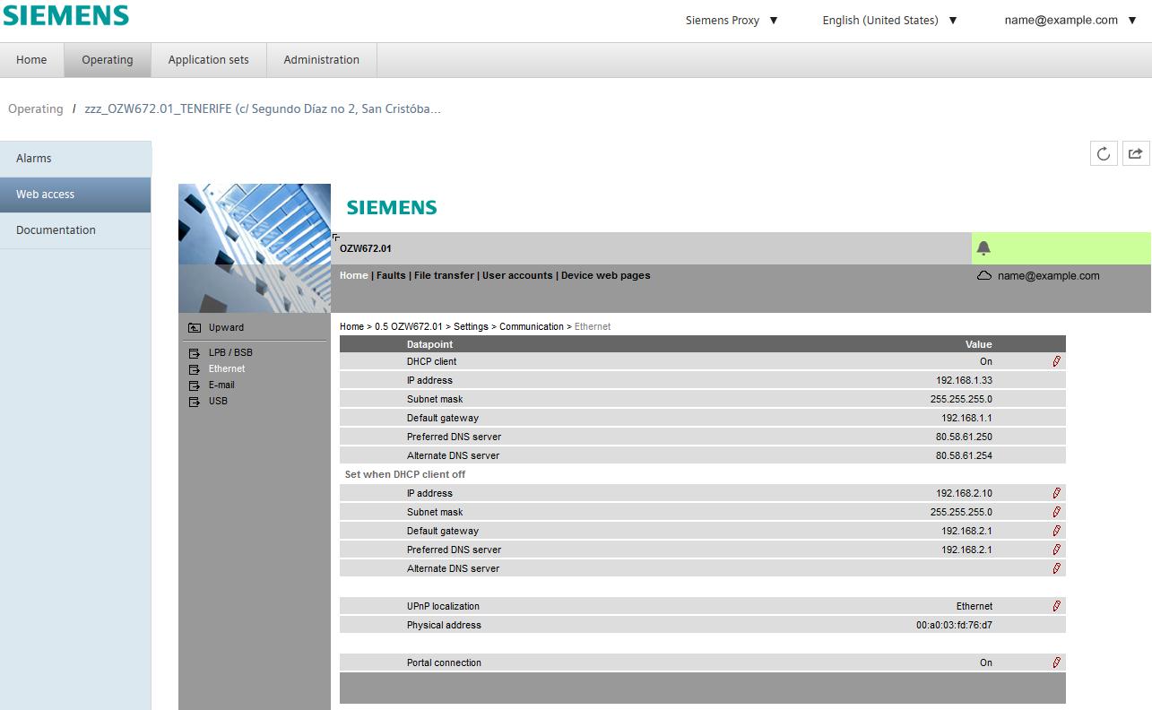Open the Administration tab
This screenshot has height=710, width=1152.
pos(322,59)
